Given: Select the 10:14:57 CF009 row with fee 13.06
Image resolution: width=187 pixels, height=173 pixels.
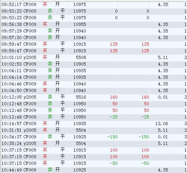Looking at the screenshot, I should click(x=94, y=124).
